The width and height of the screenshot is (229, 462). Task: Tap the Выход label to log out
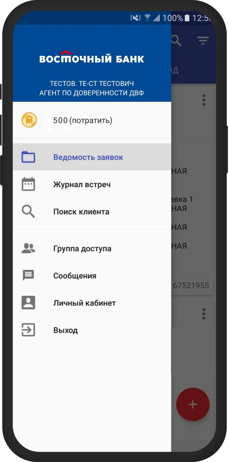click(x=65, y=330)
